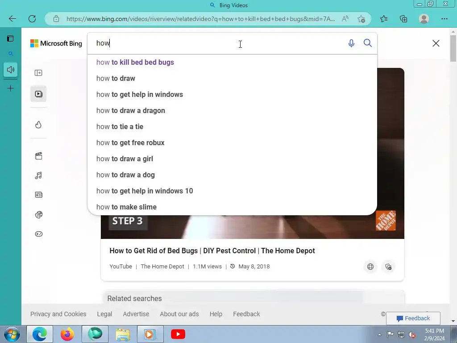
Task: Select suggestion 'how to draw'
Action: 232,79
